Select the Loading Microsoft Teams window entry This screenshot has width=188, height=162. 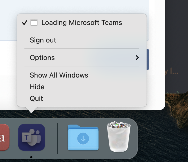point(82,23)
